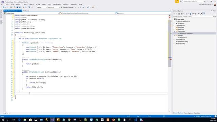217x122 pixels.
Task: Select the App_Data folder
Action: [x=181, y=27]
